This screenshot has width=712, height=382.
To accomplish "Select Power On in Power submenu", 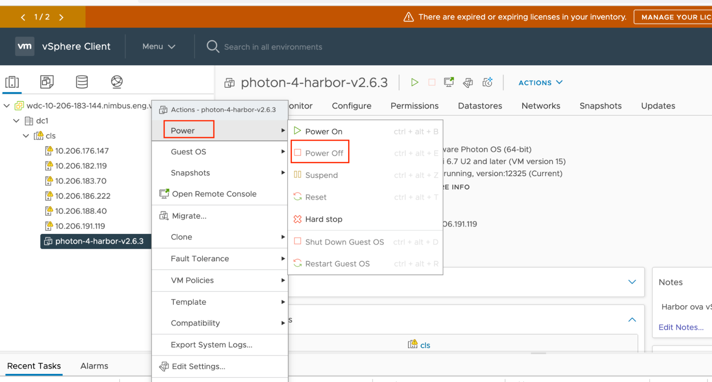I will (365, 131).
